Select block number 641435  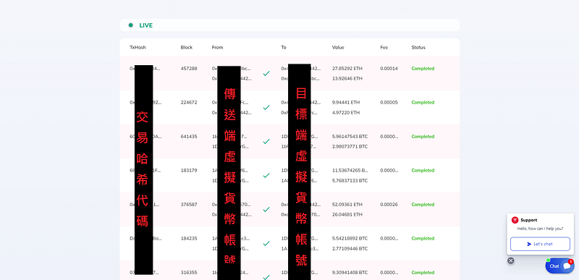[x=189, y=136]
